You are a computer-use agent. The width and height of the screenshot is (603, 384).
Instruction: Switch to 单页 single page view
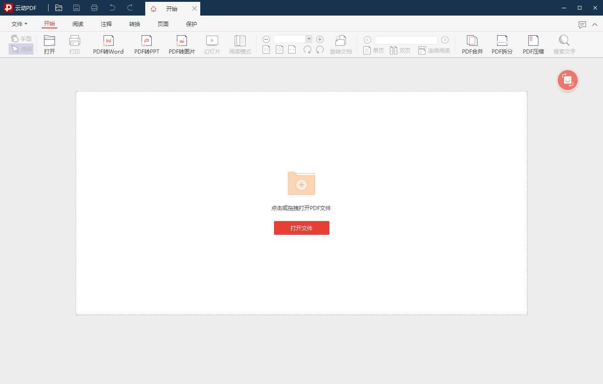pyautogui.click(x=373, y=50)
